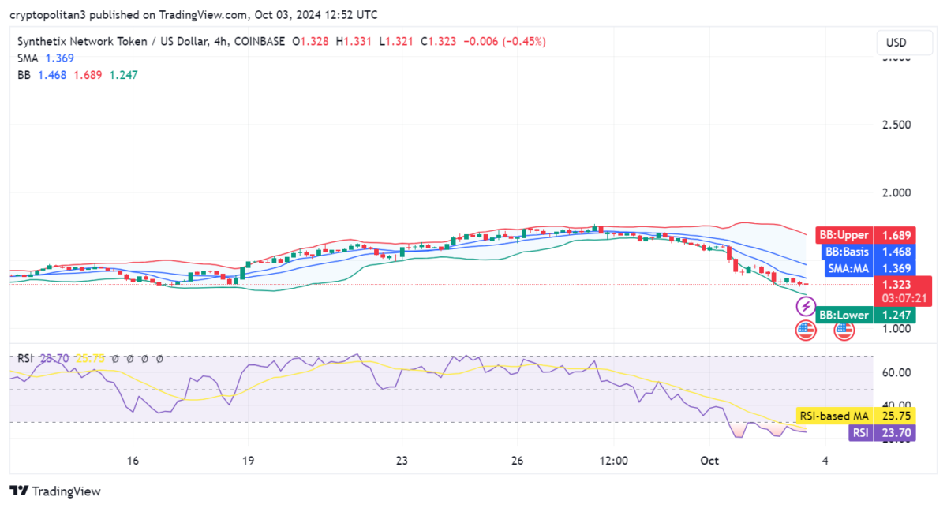Select the SMA indicator legend label
Screen dimensions: 947x508
pos(27,58)
